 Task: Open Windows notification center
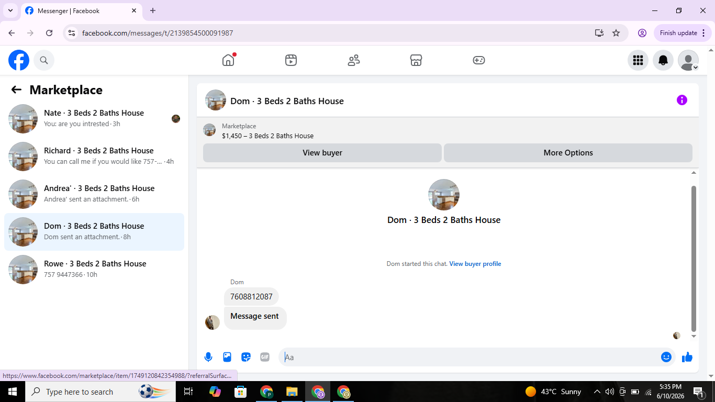click(x=699, y=392)
